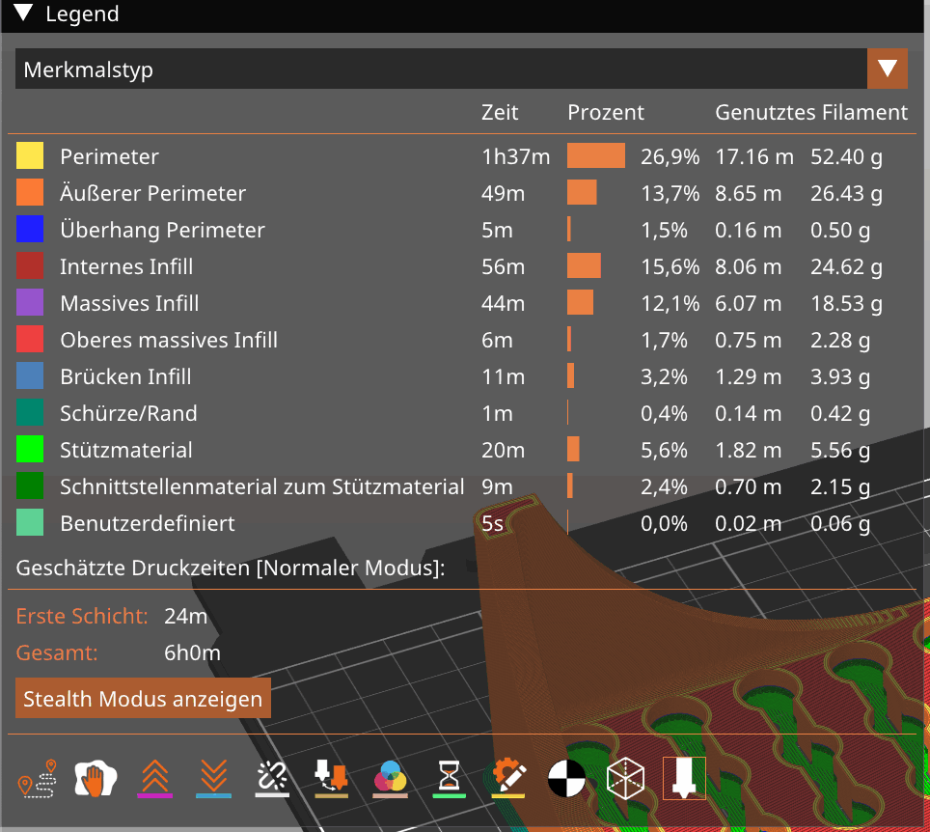
Task: Select the Perimeter row label
Action: [x=109, y=156]
